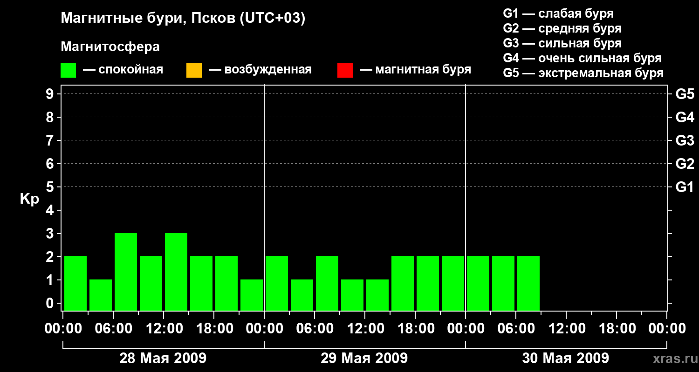The height and width of the screenshot is (372, 699).
Task: Click the 29 May 12:00–15:00 bar
Action: pos(377,295)
